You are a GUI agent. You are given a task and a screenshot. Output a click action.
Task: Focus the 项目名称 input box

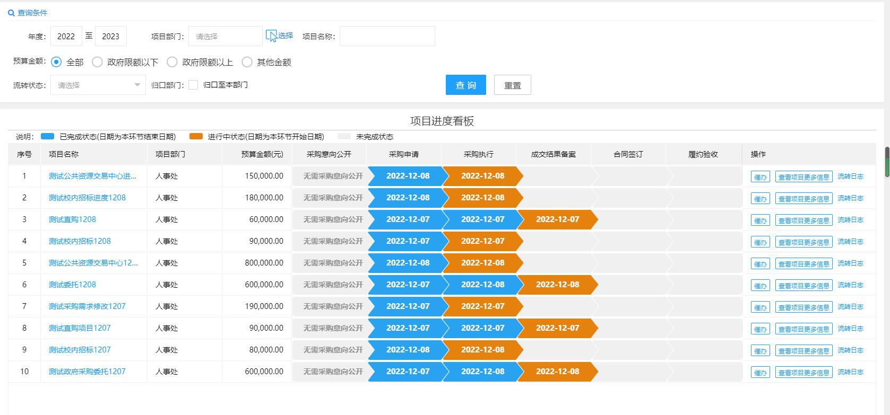pos(387,36)
